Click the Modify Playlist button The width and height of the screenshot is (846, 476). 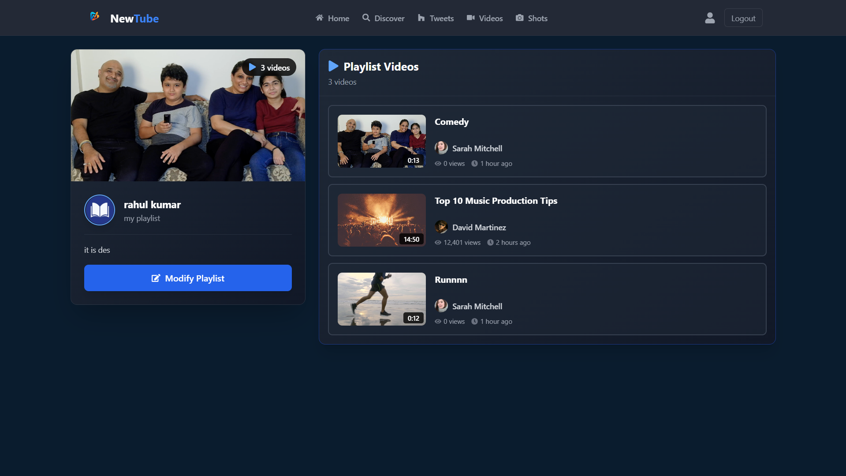(188, 278)
